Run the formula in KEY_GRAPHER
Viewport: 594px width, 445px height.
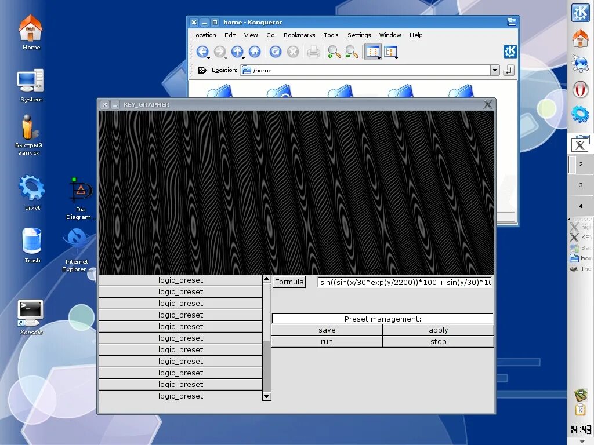[x=327, y=341]
